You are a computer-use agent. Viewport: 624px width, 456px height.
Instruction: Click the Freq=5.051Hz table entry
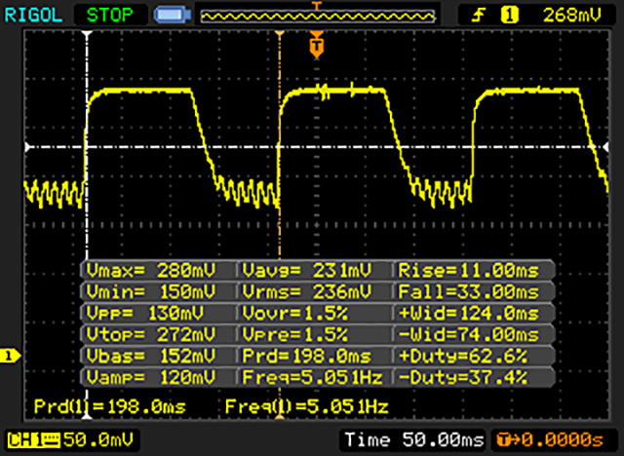pos(312,376)
